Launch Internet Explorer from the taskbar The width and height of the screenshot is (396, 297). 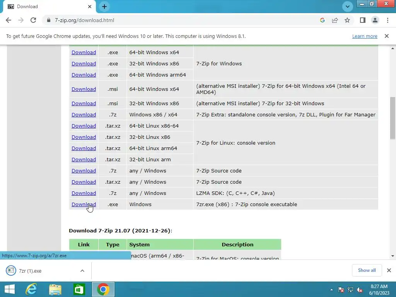pos(31,289)
